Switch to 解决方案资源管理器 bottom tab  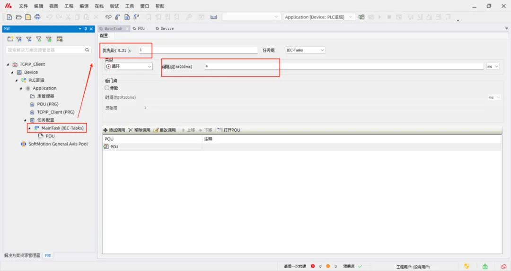22,255
